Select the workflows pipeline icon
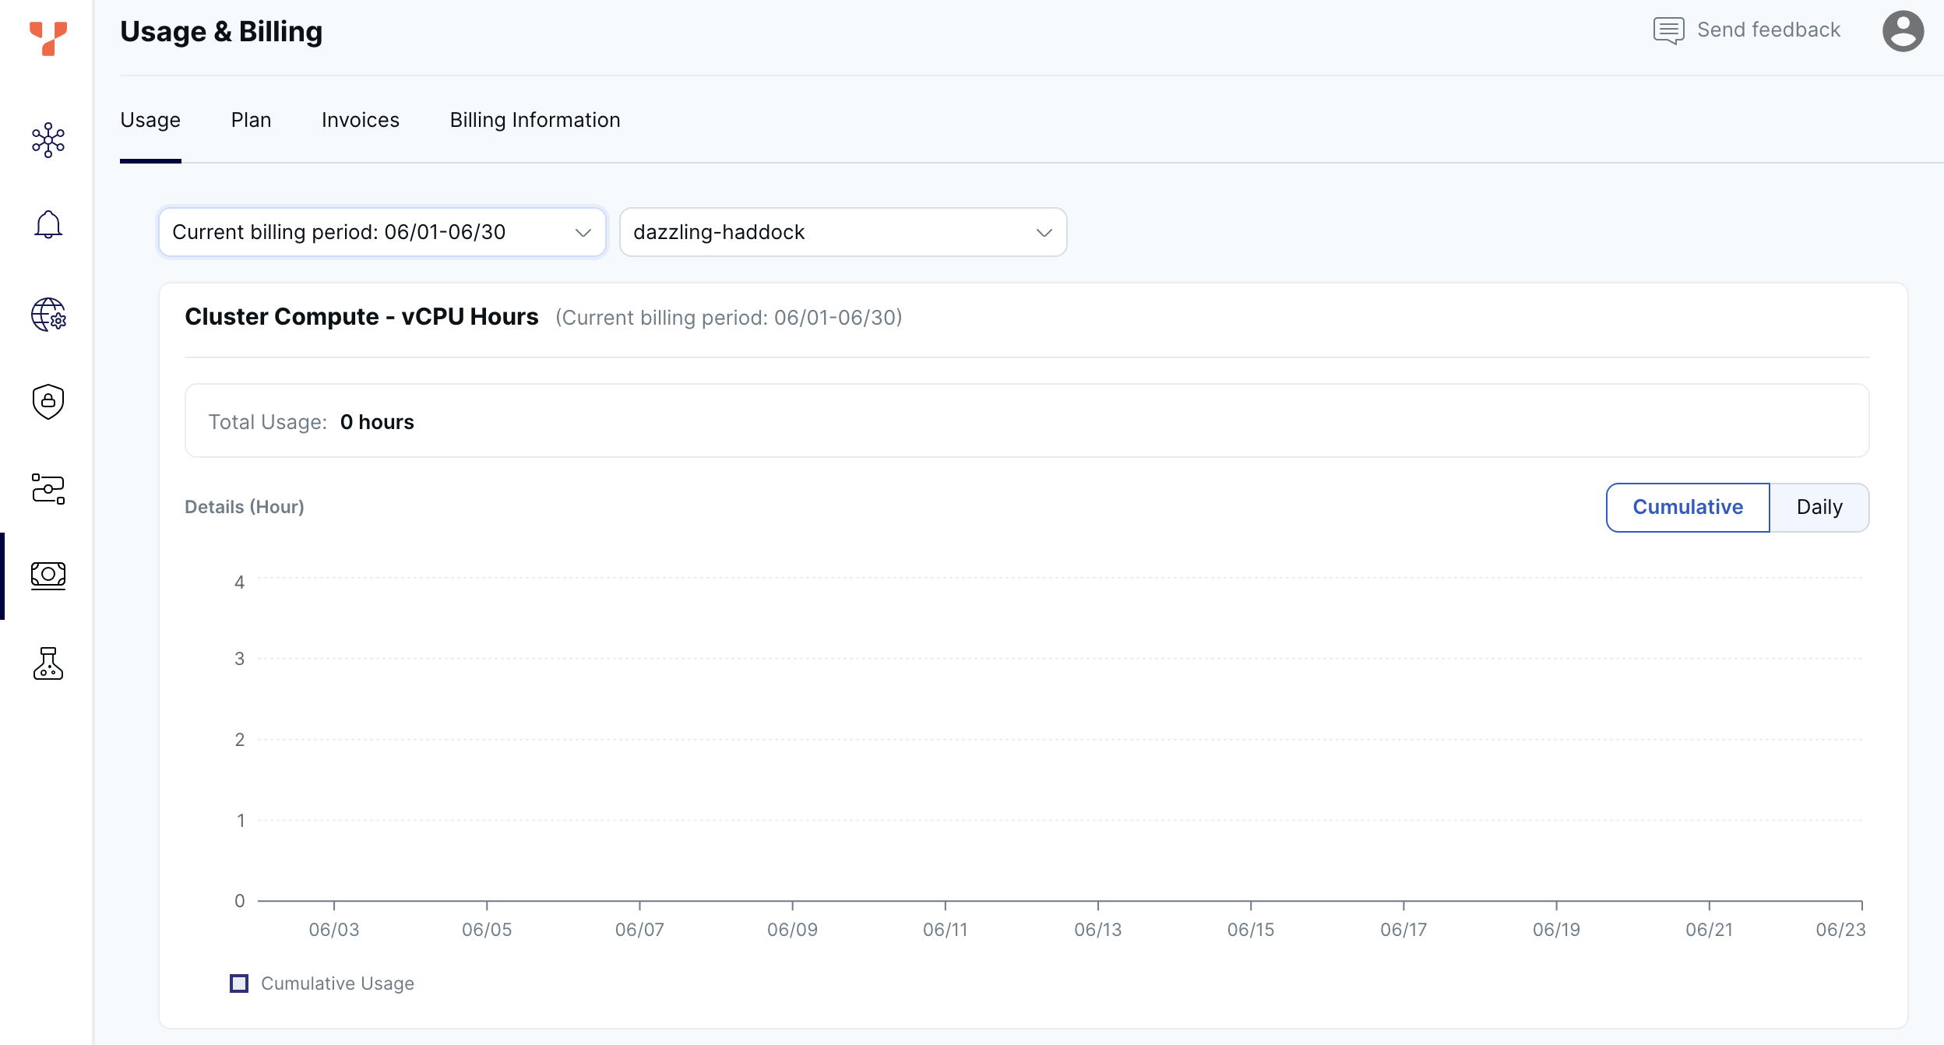Viewport: 1944px width, 1045px height. point(48,489)
